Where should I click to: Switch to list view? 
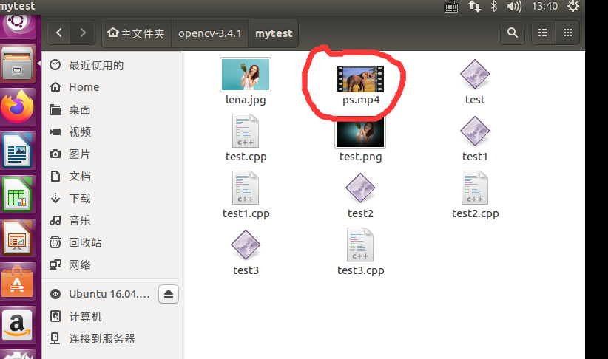[x=542, y=33]
